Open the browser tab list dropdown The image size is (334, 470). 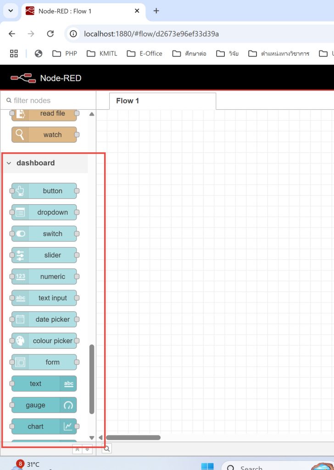tap(11, 11)
